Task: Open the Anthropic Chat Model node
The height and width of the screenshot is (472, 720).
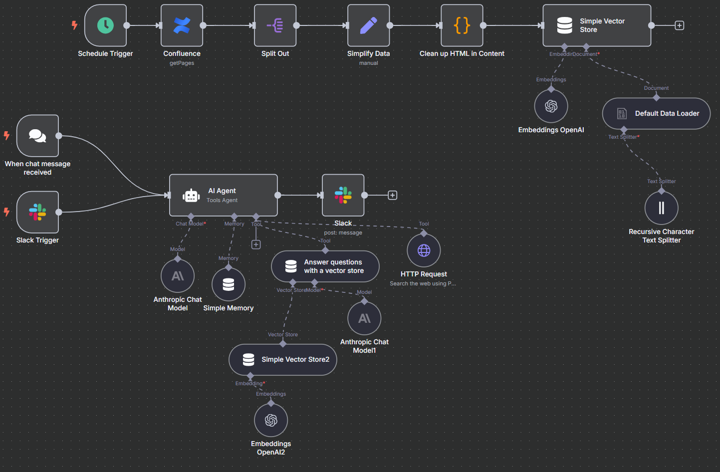Action: pyautogui.click(x=178, y=276)
